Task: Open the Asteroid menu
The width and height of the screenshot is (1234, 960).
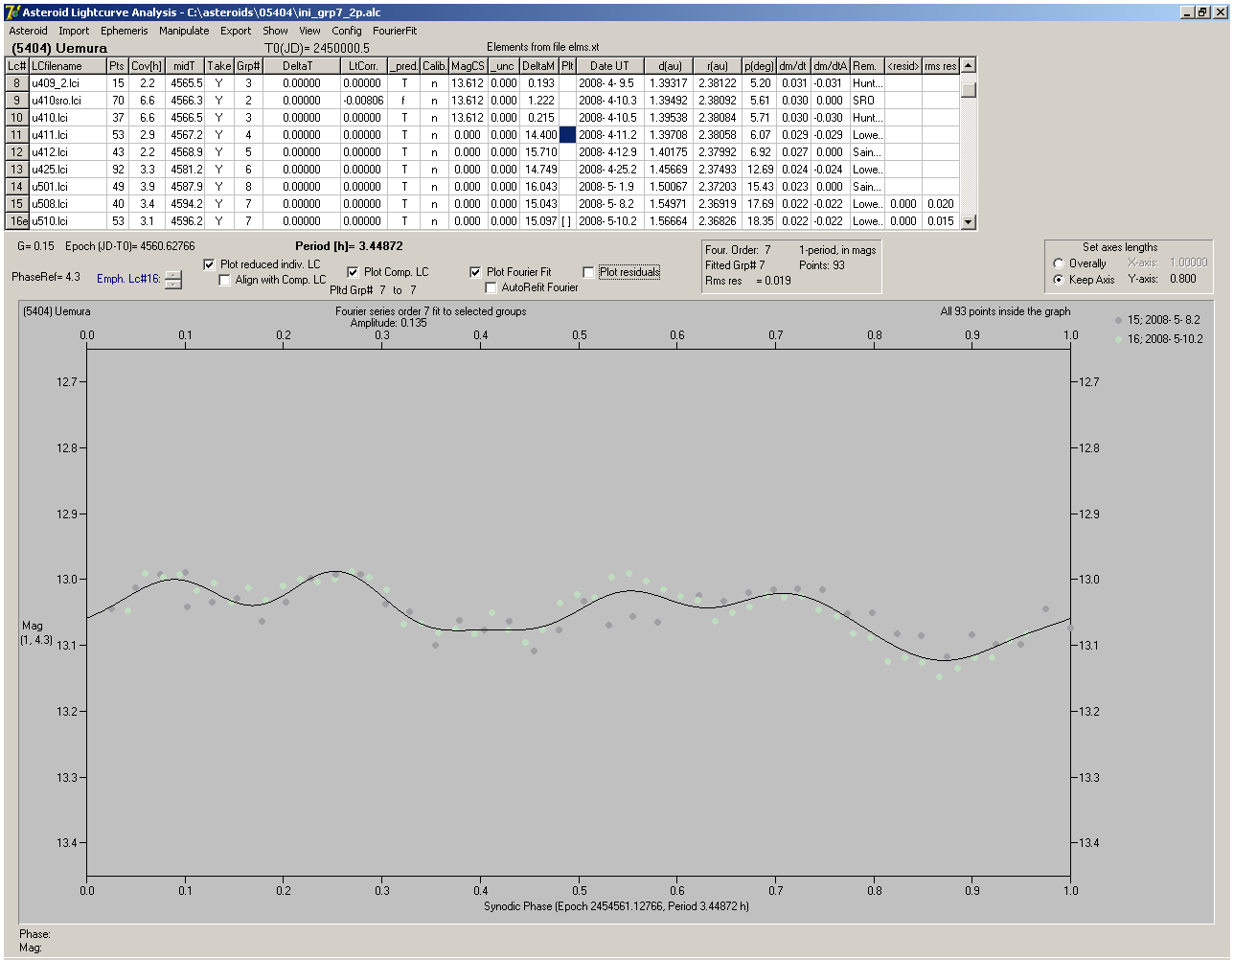Action: pos(28,31)
